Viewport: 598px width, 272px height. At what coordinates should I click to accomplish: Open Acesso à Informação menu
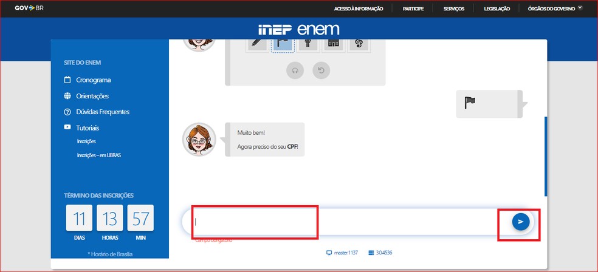tap(359, 8)
